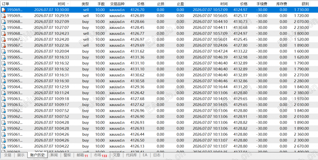
Task: Switch to the 日志 tab
Action: click(157, 155)
